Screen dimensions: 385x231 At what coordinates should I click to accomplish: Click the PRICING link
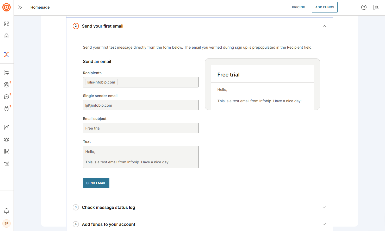(x=299, y=7)
